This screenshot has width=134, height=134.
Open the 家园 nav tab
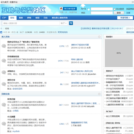point(37,18)
